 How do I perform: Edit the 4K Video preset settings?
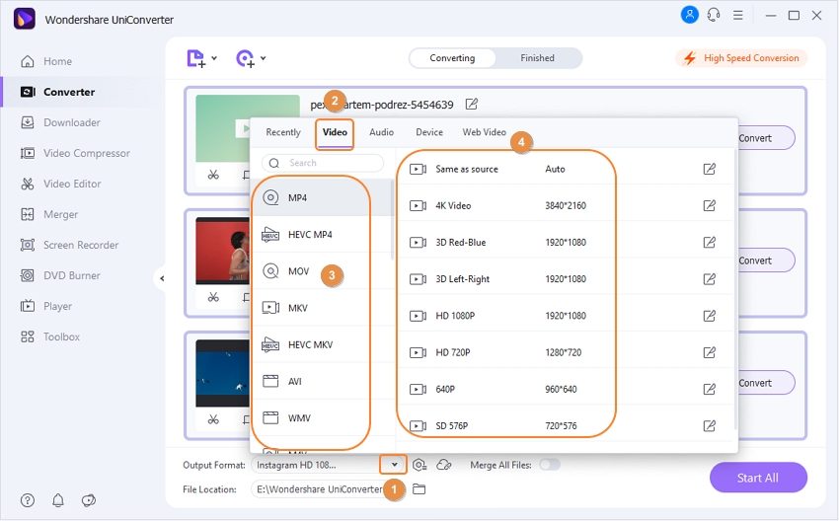click(709, 206)
